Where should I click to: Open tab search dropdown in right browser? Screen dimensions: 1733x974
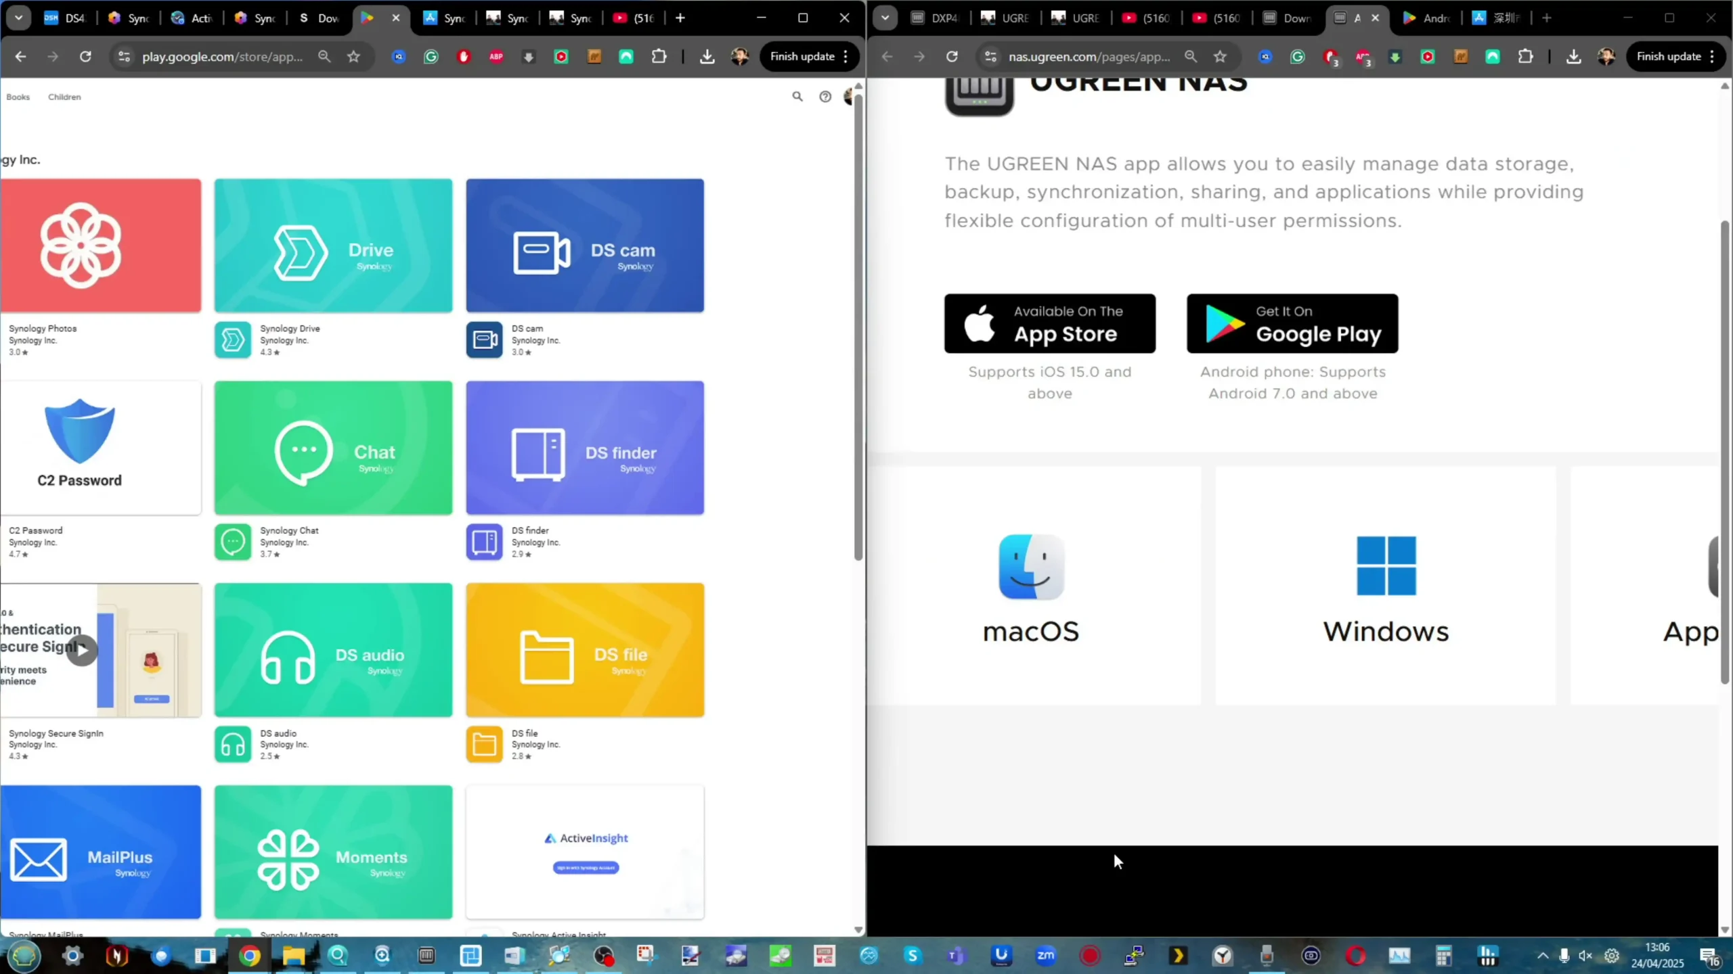[885, 18]
